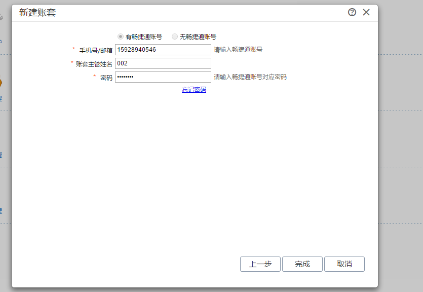Click the 新建账套 dialog title
This screenshot has height=292, width=423.
37,12
